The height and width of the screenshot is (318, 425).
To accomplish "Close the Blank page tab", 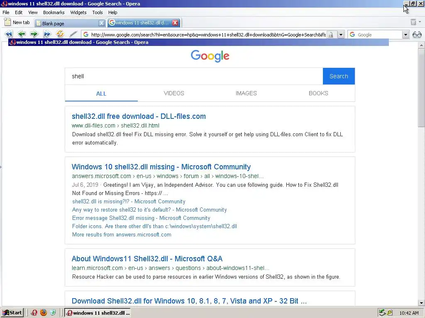I will [x=101, y=23].
